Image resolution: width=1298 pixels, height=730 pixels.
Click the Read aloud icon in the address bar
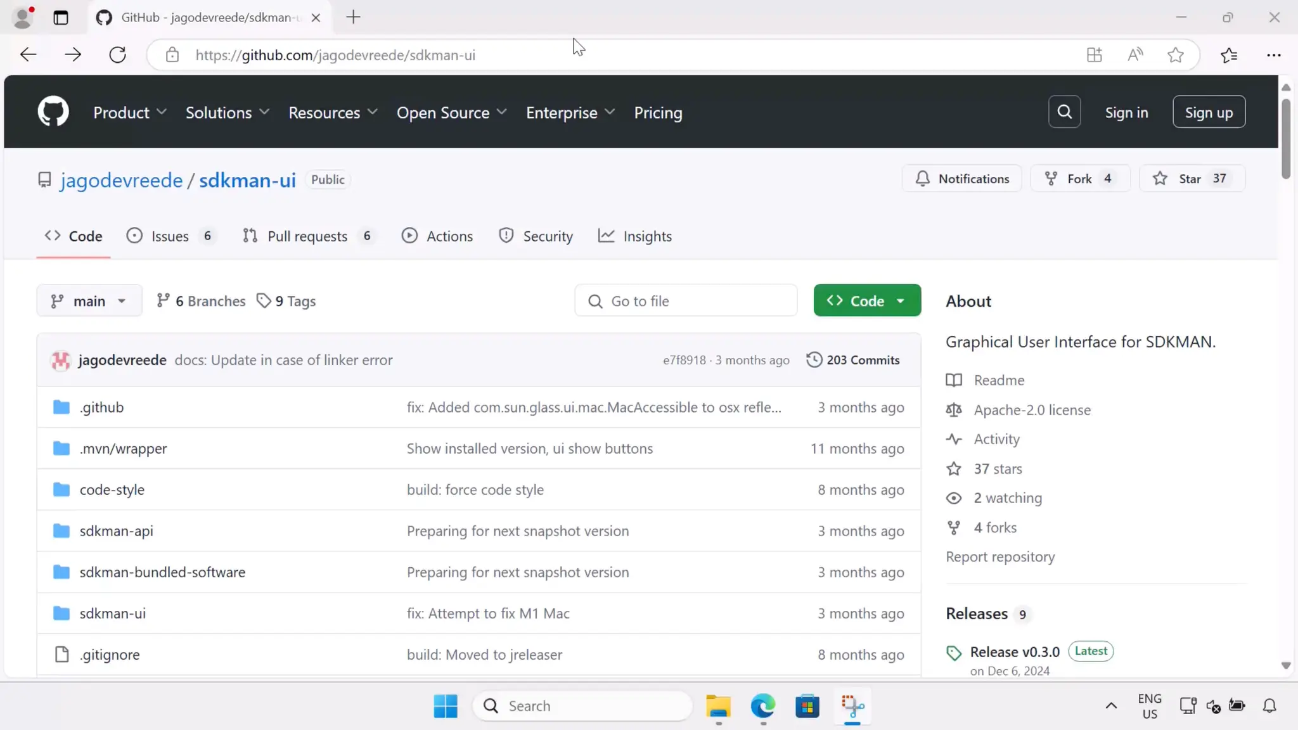click(x=1135, y=55)
